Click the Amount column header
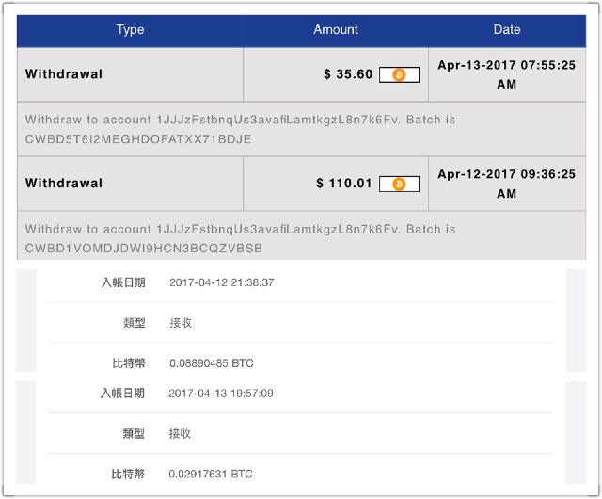 (x=336, y=29)
